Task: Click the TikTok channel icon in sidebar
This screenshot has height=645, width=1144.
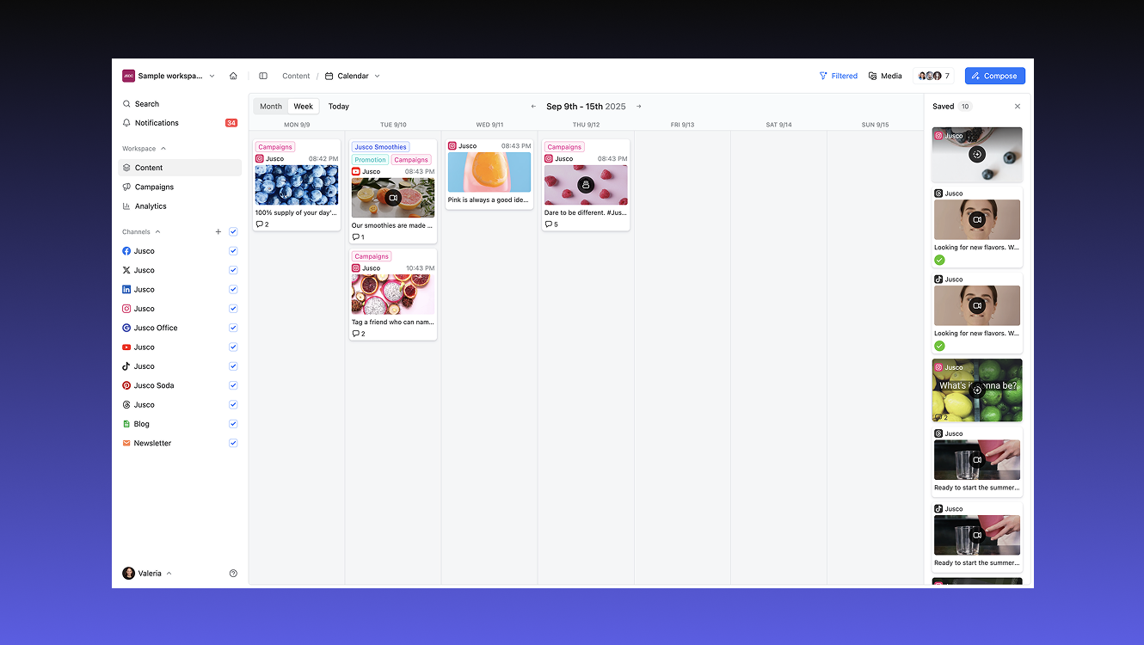Action: pyautogui.click(x=126, y=366)
